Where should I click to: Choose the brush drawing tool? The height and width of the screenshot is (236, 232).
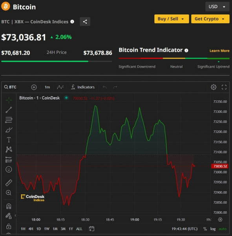point(9,130)
